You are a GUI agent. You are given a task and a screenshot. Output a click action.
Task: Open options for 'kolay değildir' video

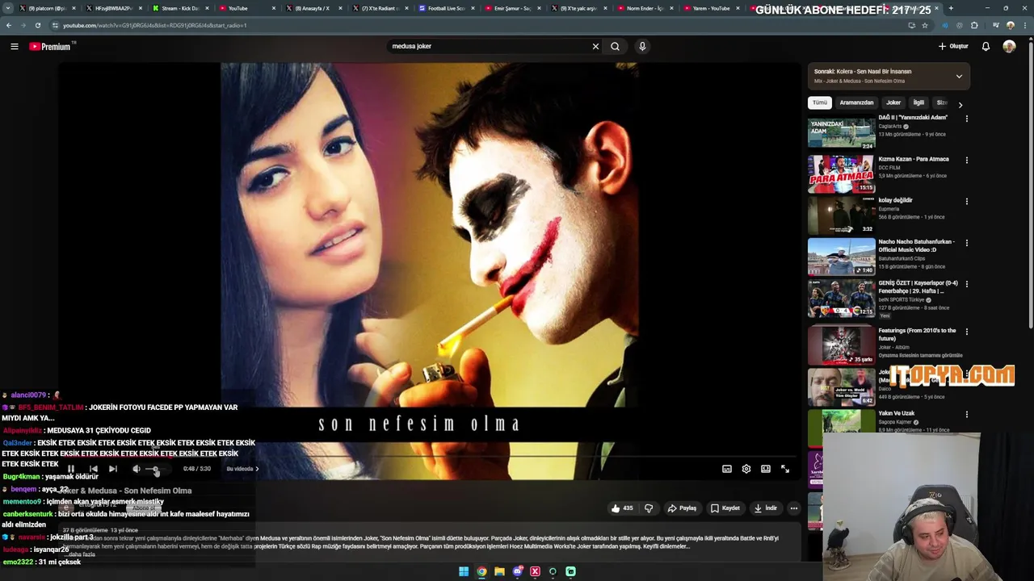pyautogui.click(x=966, y=201)
